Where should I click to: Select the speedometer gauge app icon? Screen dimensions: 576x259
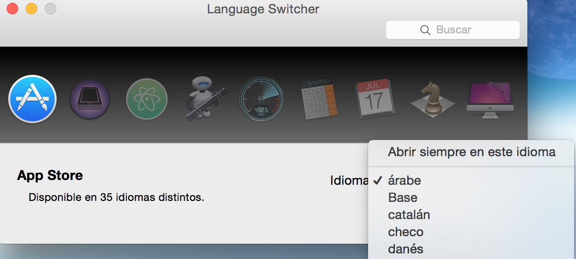point(261,100)
